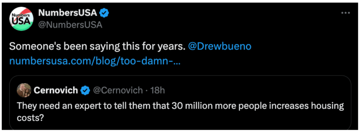The height and width of the screenshot is (134, 361).
Task: Open the Cernovich display name
Action: click(56, 90)
